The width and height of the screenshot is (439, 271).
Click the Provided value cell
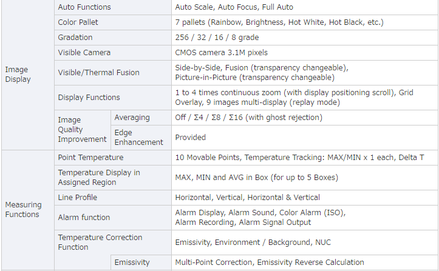(x=305, y=138)
